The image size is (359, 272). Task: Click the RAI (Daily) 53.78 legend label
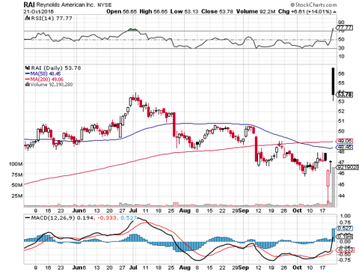tap(55, 68)
